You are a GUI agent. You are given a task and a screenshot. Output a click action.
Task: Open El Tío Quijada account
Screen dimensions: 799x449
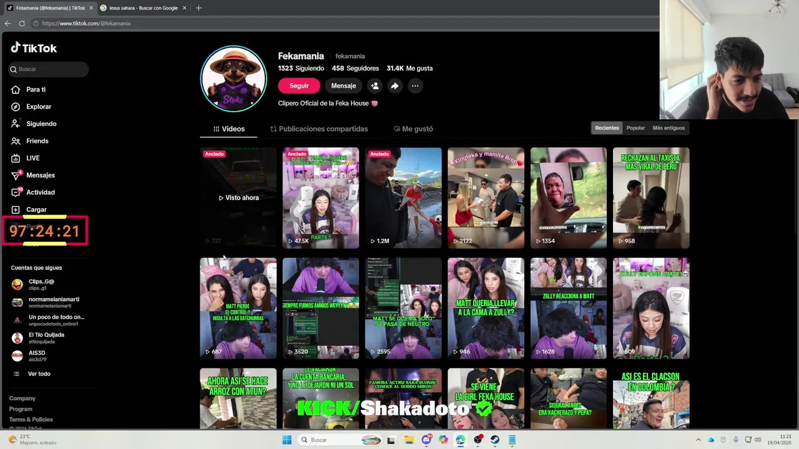(x=37, y=338)
